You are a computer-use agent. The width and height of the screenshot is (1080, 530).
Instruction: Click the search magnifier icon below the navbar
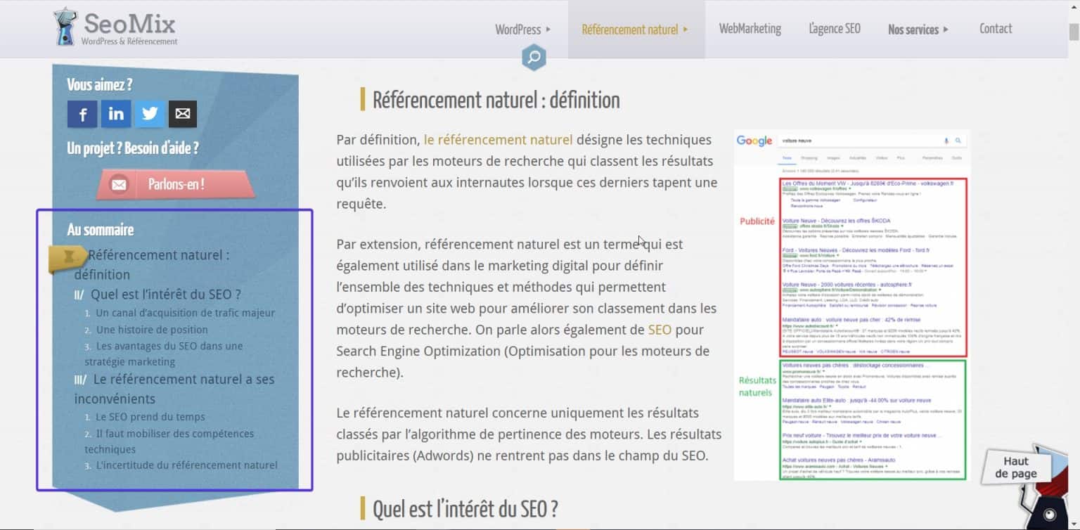(x=534, y=57)
